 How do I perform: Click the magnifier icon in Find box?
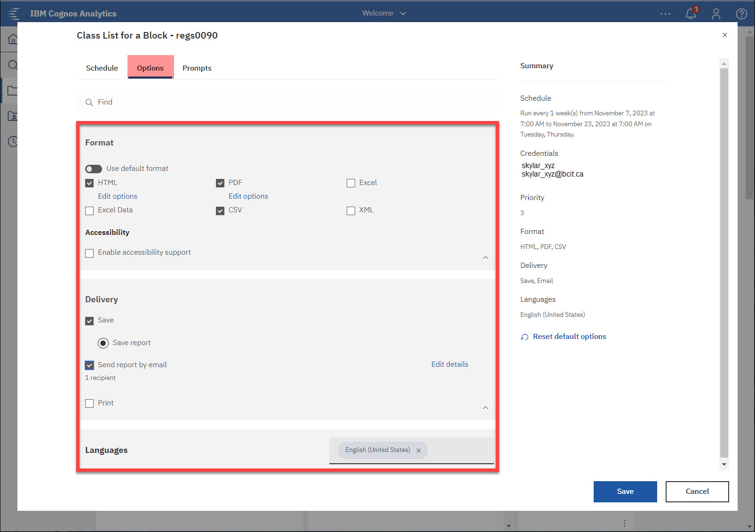point(89,103)
